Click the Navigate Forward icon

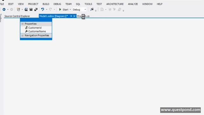point(11,10)
